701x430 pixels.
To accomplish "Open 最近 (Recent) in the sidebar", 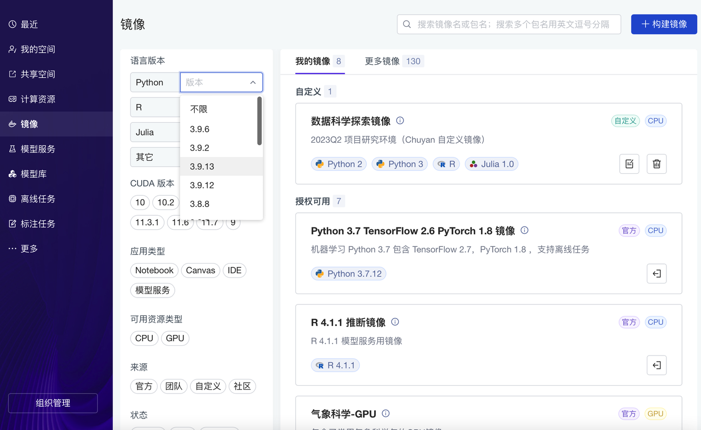I will (x=56, y=24).
